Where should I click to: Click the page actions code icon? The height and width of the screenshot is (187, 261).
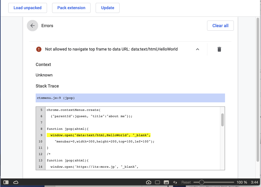point(175,182)
